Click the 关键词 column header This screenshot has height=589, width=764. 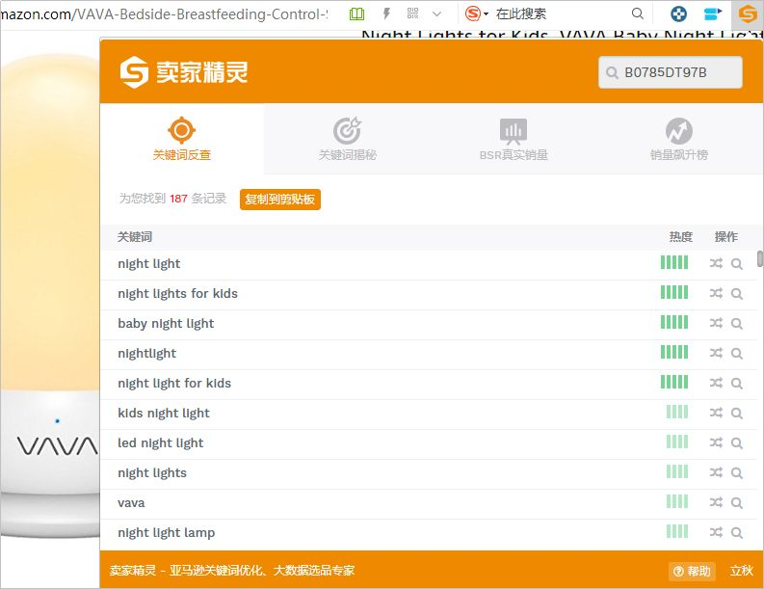pos(135,237)
